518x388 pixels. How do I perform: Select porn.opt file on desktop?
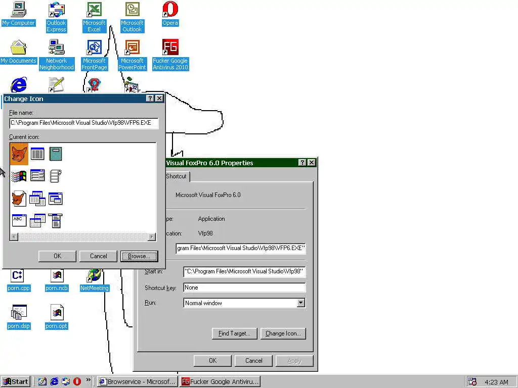click(x=57, y=317)
